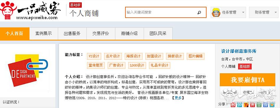Click the 站内信 button
Image resolution: width=280 pixels, height=108 pixels.
pos(266,92)
